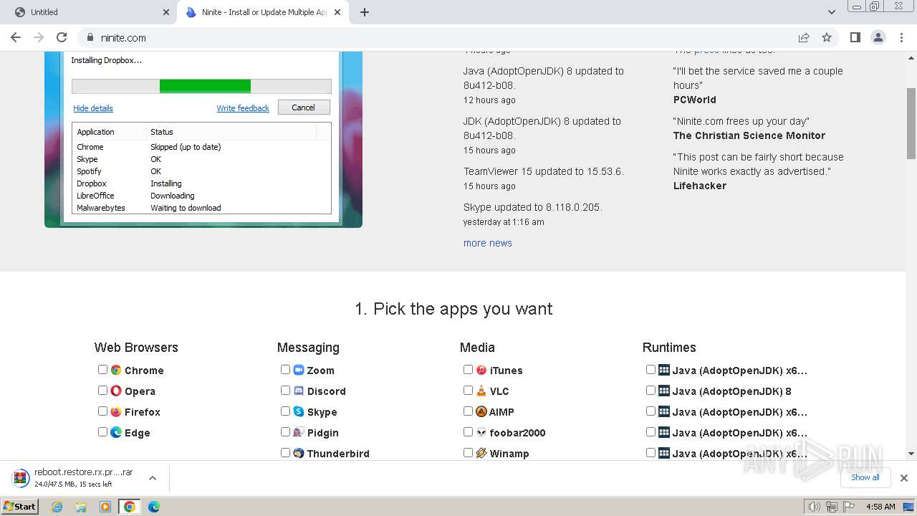
Task: Click the Hide details link
Action: 93,108
